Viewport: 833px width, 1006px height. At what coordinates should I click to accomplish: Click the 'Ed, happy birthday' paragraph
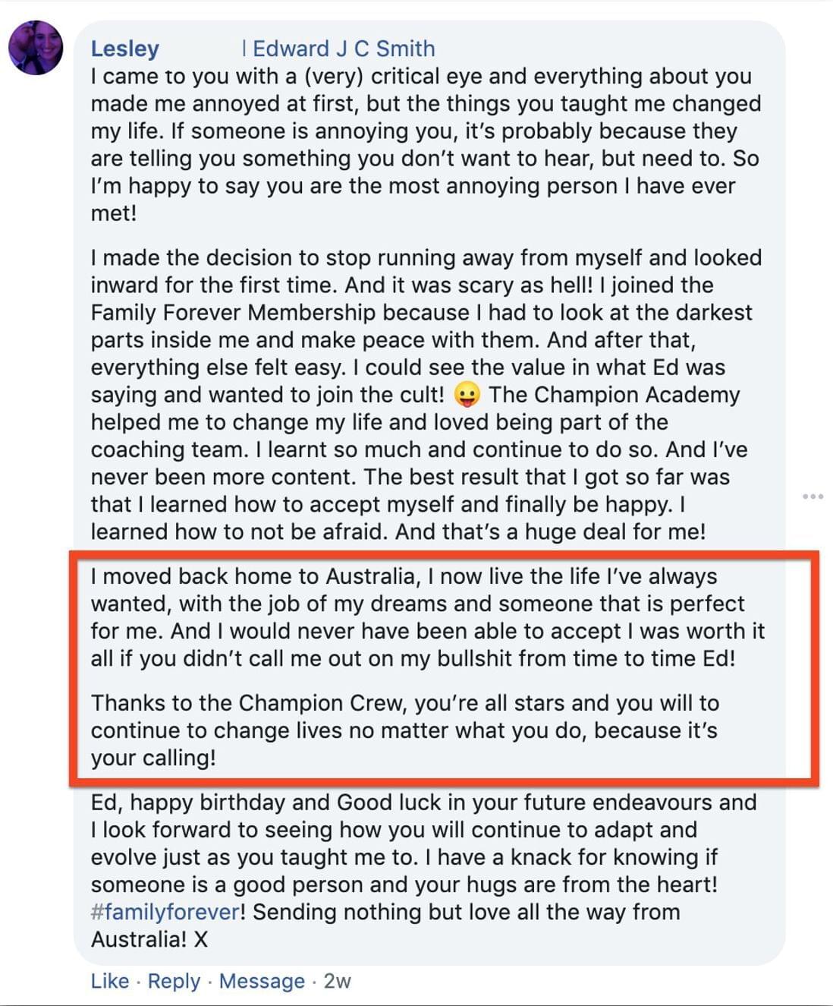(424, 871)
